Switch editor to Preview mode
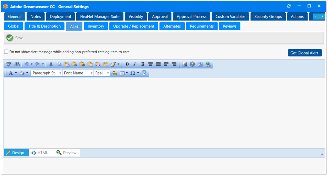Screen dimensions: 328x176 pyautogui.click(x=67, y=153)
